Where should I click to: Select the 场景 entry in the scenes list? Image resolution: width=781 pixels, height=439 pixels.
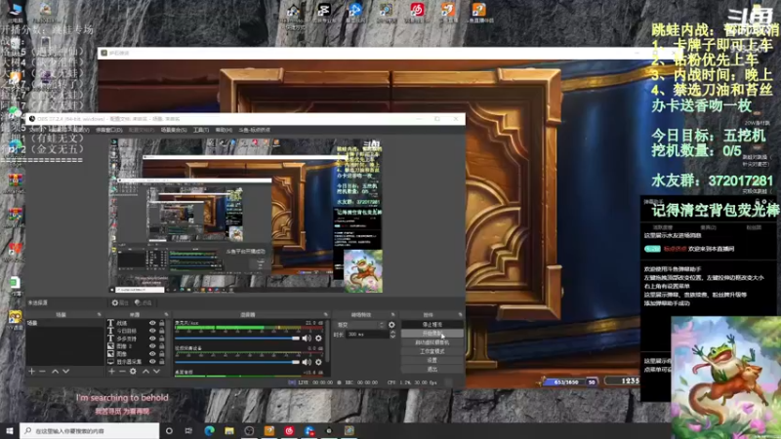(64, 323)
